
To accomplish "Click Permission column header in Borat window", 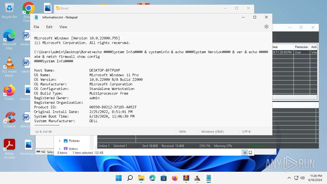I will pyautogui.click(x=301, y=47).
